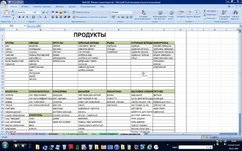Open the Рецензирование ribbon tab
242x151 pixels.
click(x=88, y=7)
